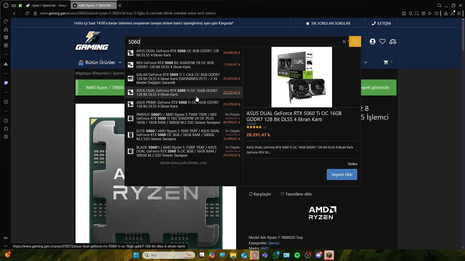Click the Opera menu logo icon
The height and width of the screenshot is (261, 465).
(6, 5)
